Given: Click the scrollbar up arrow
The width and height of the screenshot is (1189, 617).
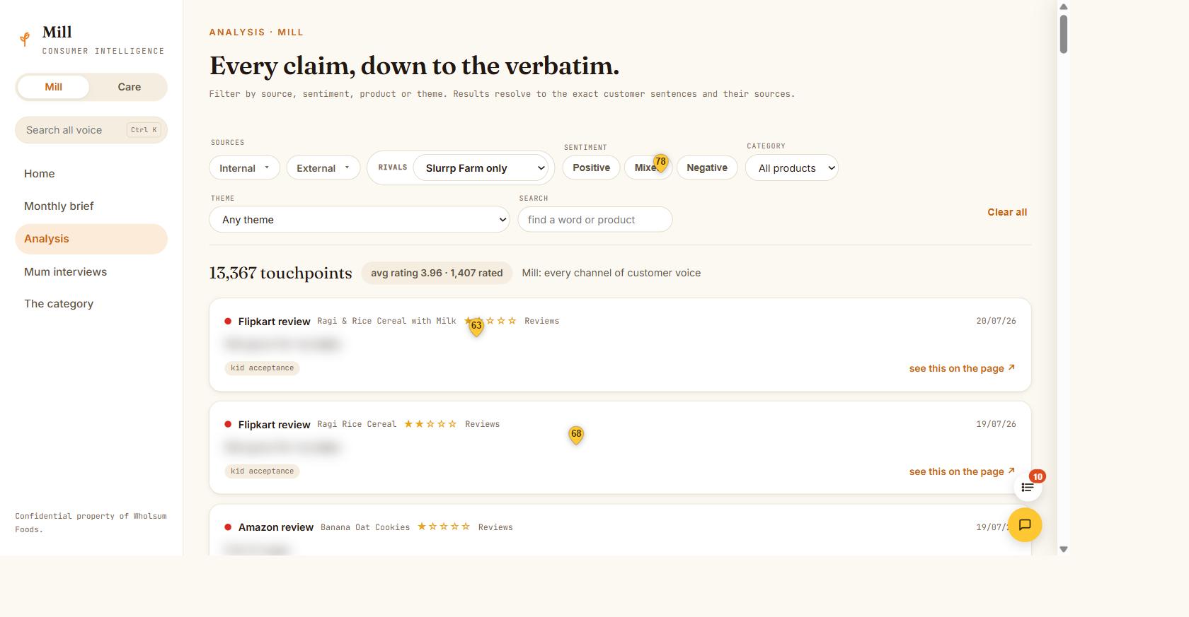Looking at the screenshot, I should click(x=1063, y=7).
